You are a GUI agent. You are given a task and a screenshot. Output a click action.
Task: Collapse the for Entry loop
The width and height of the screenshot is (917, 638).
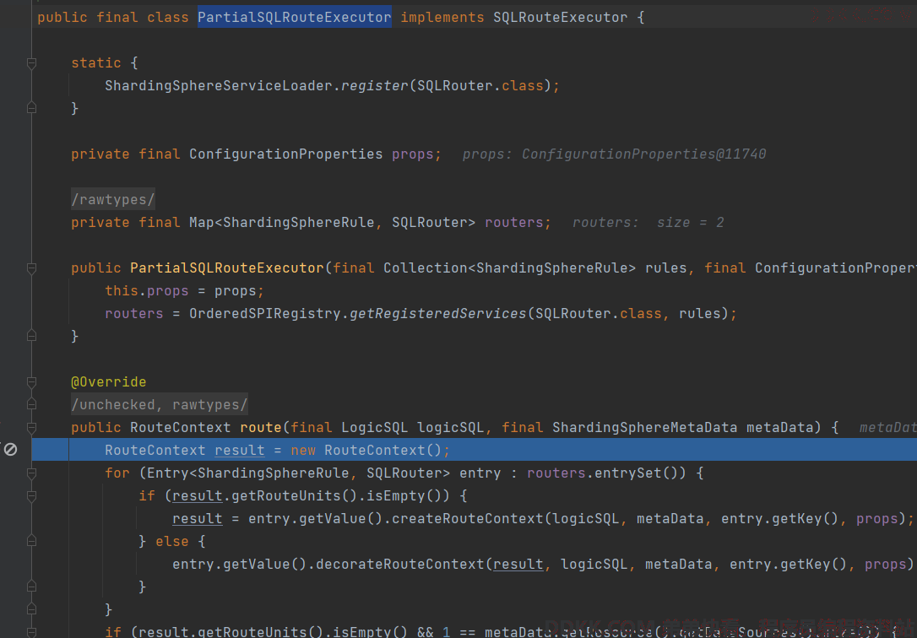click(31, 473)
